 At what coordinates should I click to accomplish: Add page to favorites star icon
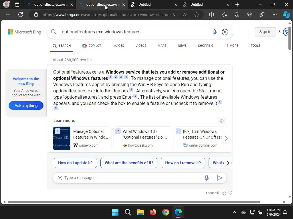196,15
